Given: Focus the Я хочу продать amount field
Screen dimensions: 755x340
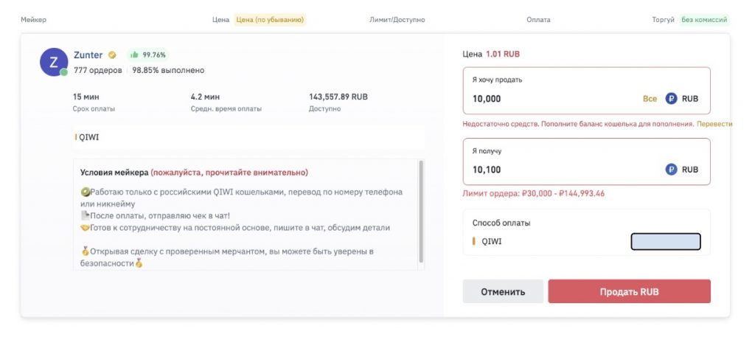Looking at the screenshot, I should [x=586, y=91].
